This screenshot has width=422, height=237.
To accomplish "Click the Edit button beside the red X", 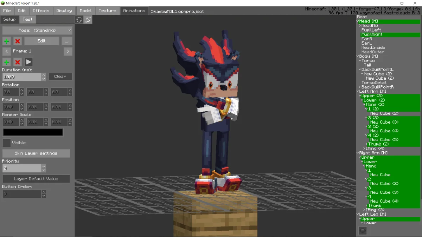I will [x=41, y=41].
